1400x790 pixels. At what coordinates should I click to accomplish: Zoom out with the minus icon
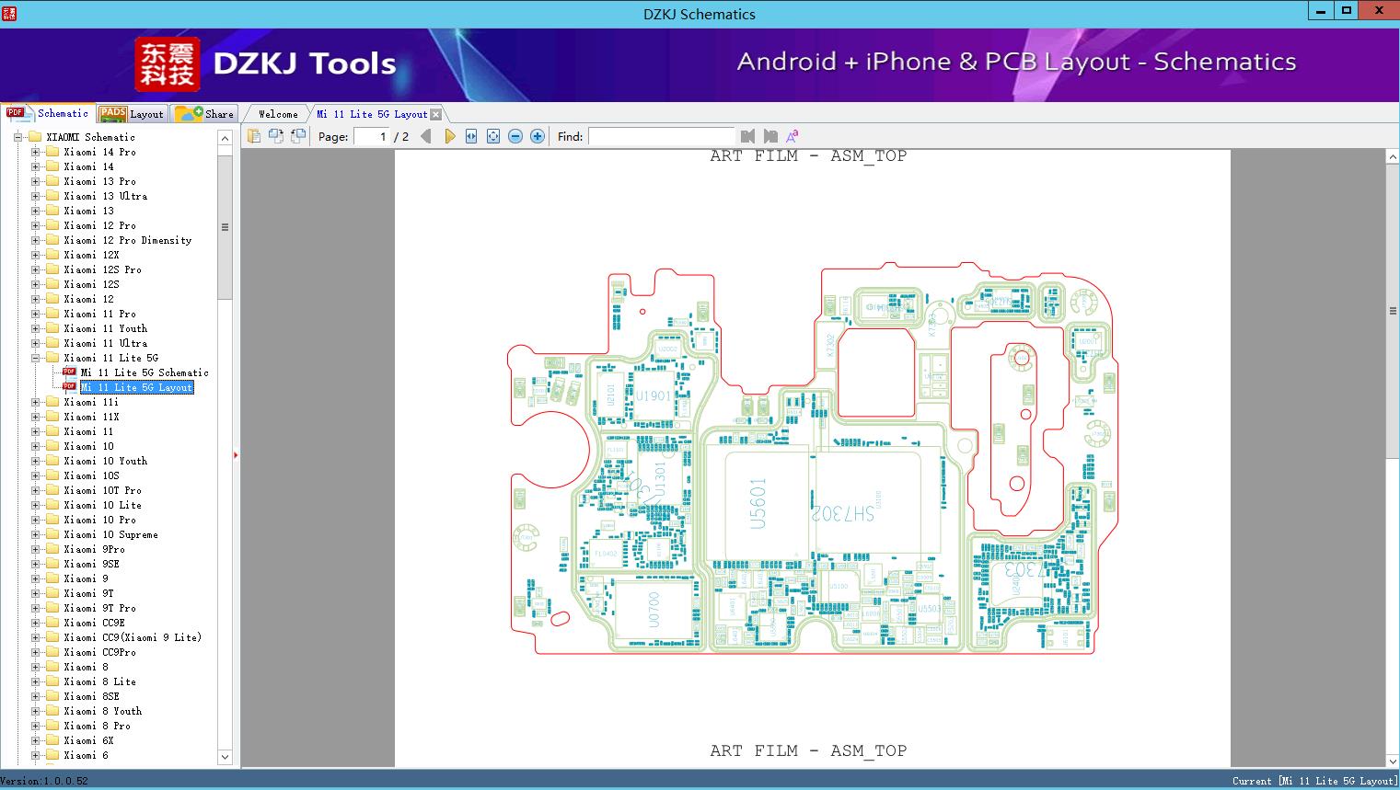click(515, 136)
